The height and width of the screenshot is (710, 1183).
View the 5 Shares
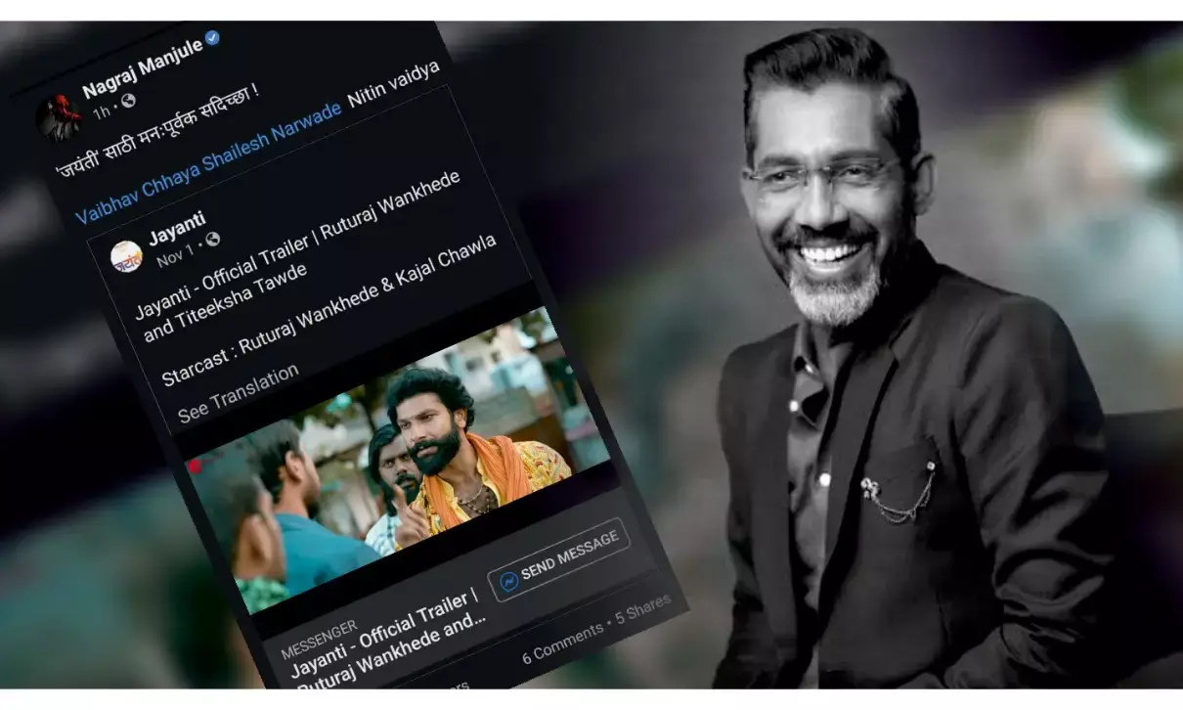coord(642,609)
